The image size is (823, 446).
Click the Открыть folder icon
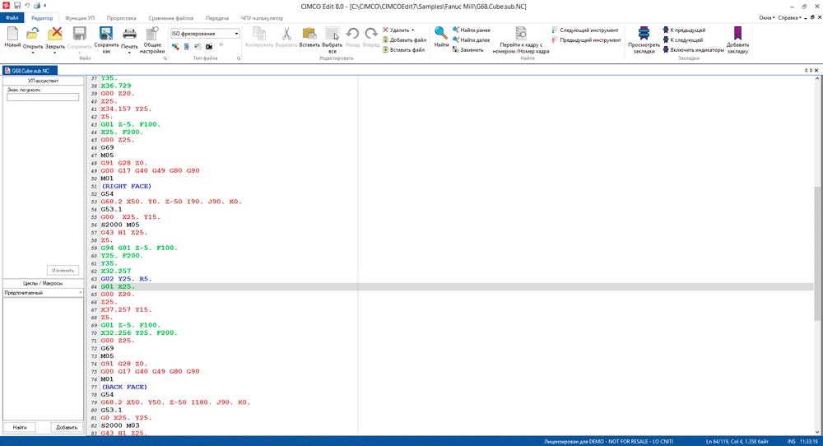point(33,34)
